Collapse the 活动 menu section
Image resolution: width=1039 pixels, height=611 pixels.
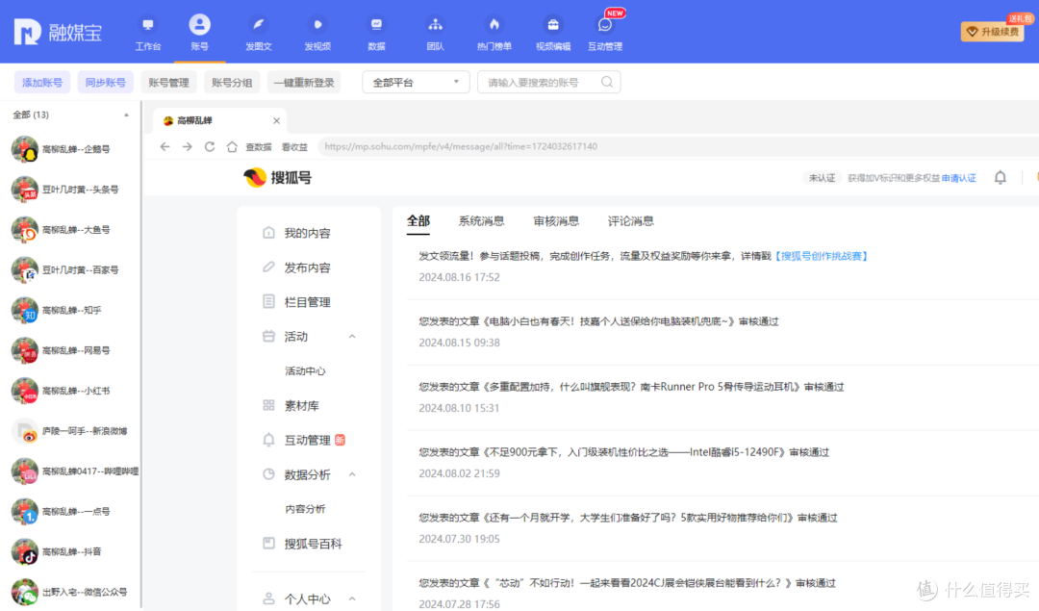coord(352,337)
